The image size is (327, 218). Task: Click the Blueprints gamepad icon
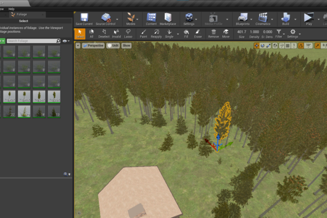[x=243, y=17]
